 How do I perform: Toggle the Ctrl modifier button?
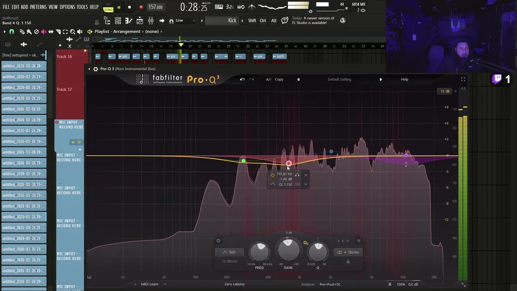point(263,21)
